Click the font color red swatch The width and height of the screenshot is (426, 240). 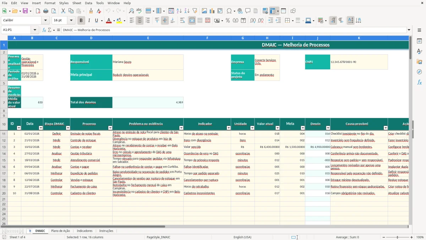tap(108, 21)
